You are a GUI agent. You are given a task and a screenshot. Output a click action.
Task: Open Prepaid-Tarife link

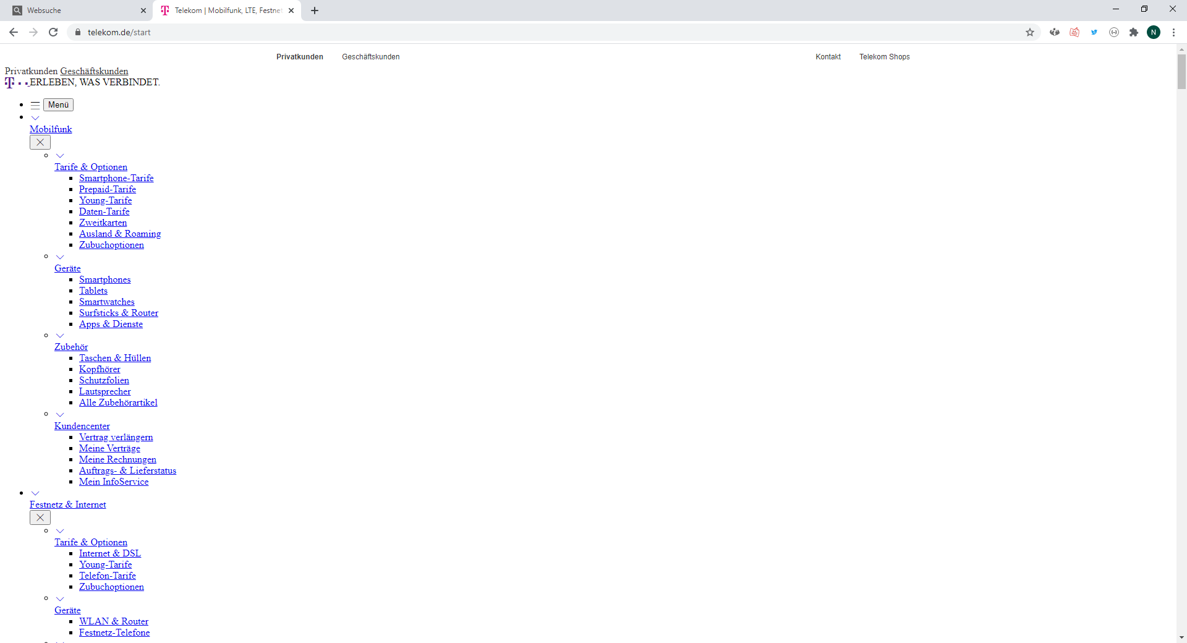(108, 189)
